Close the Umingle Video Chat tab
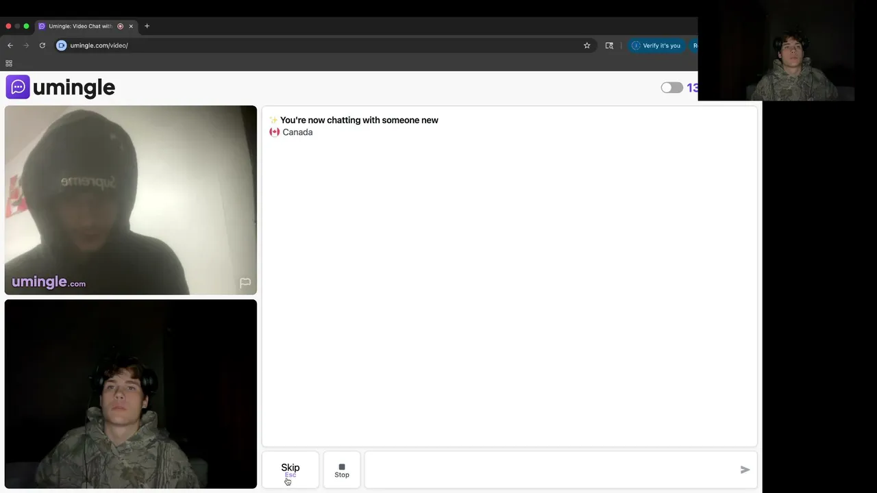This screenshot has height=493, width=877. coord(131,26)
